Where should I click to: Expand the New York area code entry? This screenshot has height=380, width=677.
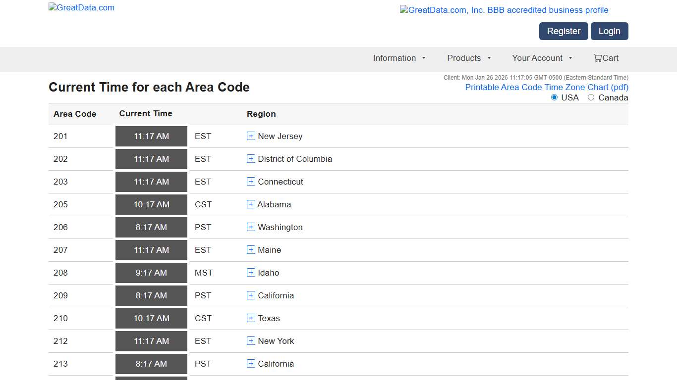(x=250, y=341)
